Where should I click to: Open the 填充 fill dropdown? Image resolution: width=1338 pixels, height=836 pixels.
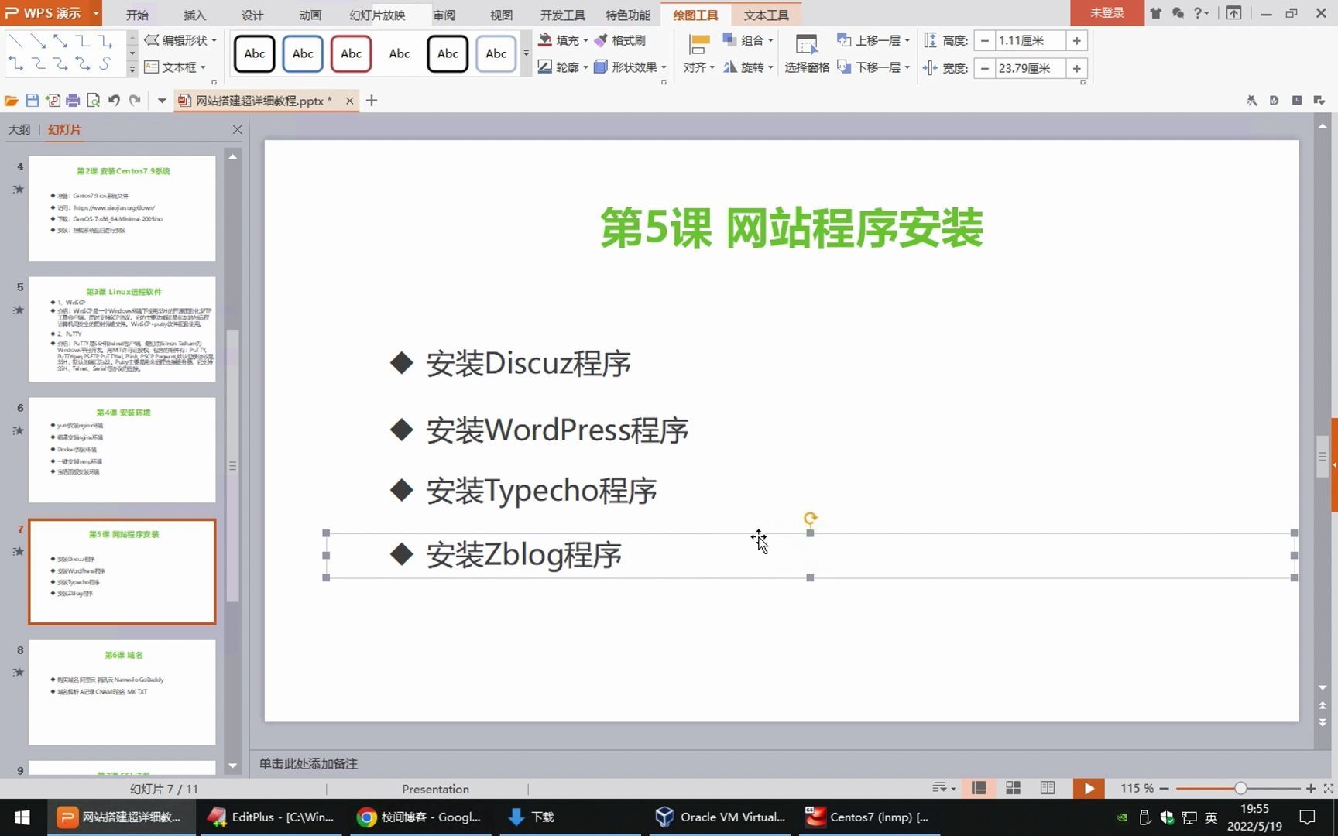point(564,40)
